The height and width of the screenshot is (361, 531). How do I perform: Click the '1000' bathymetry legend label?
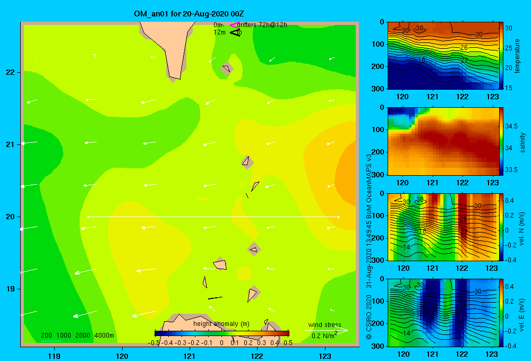coord(64,336)
